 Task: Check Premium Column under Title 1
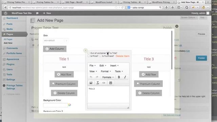click(x=53, y=83)
